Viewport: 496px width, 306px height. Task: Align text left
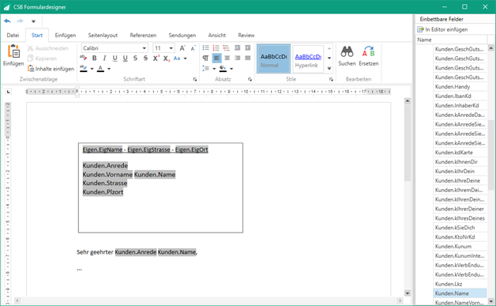pos(216,58)
